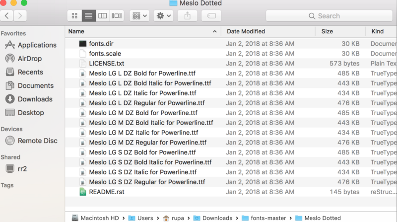This screenshot has width=397, height=222.
Task: Click the Tags sidebar heading
Action: pos(7,185)
